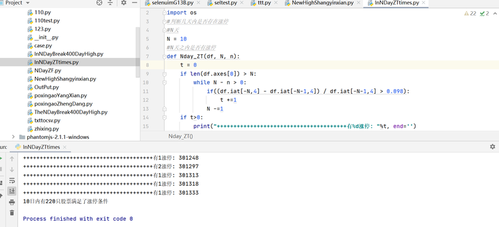This screenshot has height=227, width=499.
Task: Click the down arrow in Run console
Action: [12, 170]
